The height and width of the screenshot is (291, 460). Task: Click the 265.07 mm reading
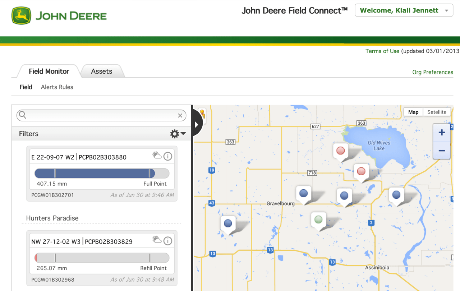52,268
